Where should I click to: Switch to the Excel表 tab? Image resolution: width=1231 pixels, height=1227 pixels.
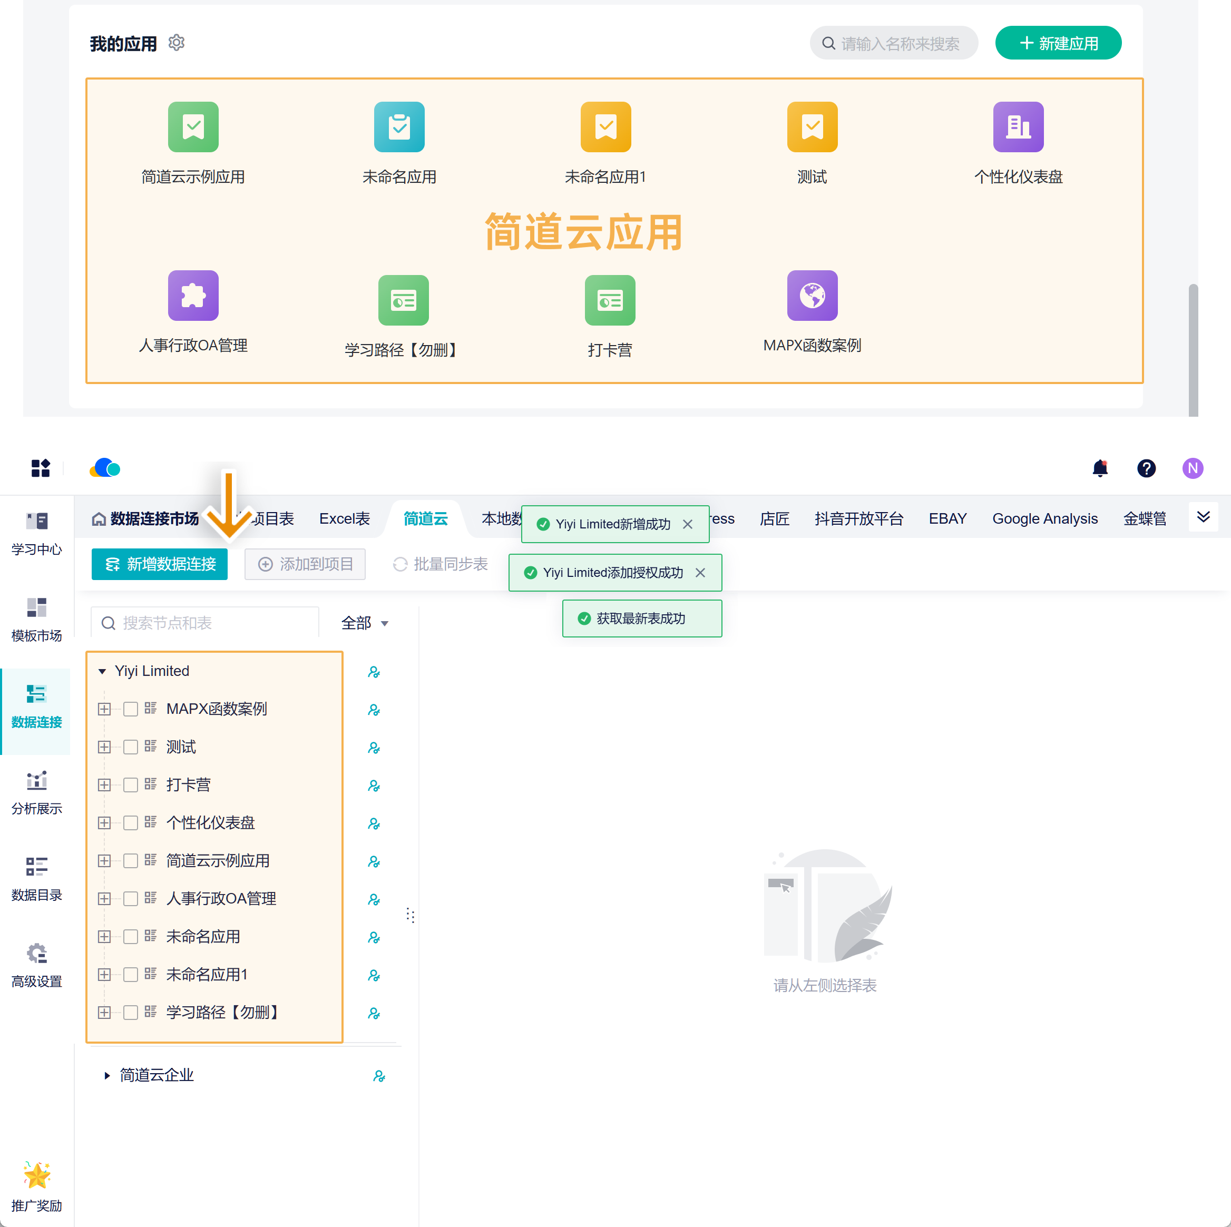[344, 518]
